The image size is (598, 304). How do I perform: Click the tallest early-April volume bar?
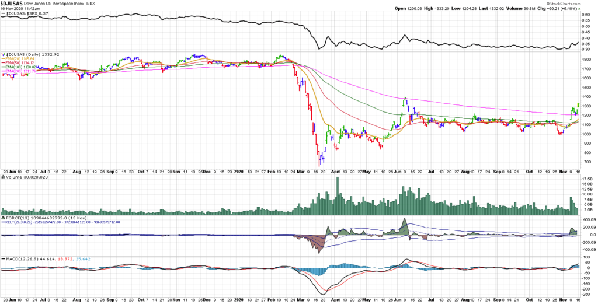click(x=337, y=196)
